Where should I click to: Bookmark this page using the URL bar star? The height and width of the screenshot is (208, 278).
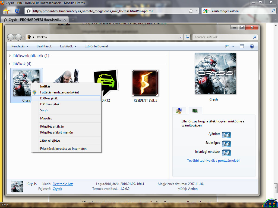tap(191, 11)
